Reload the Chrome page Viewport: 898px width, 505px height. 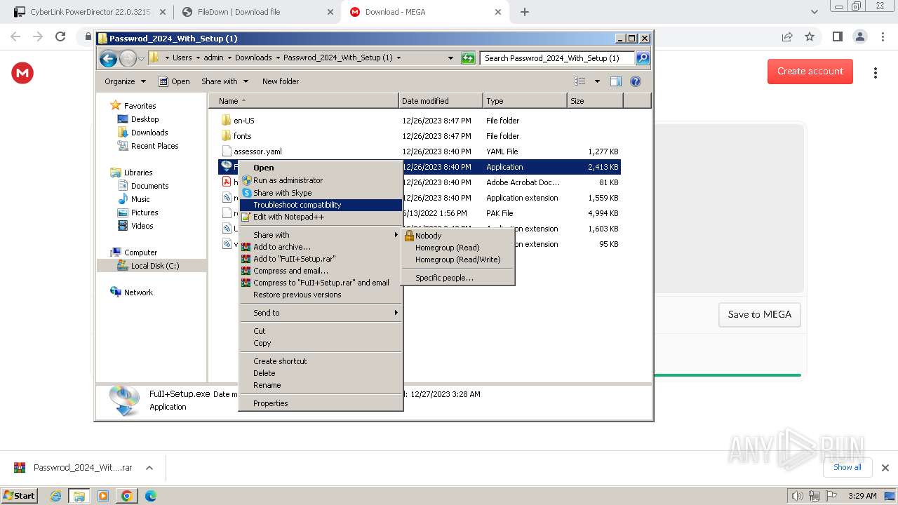click(60, 36)
